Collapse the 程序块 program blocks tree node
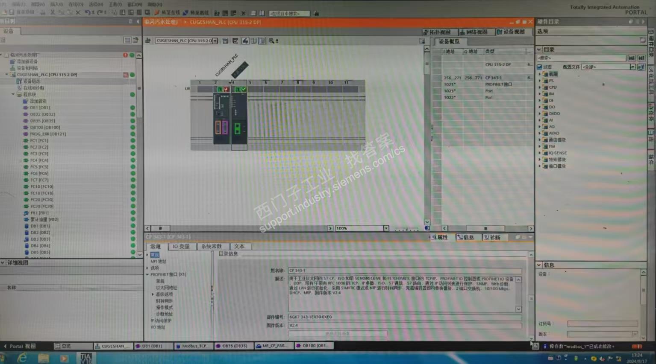Image resolution: width=656 pixels, height=364 pixels. tap(13, 94)
